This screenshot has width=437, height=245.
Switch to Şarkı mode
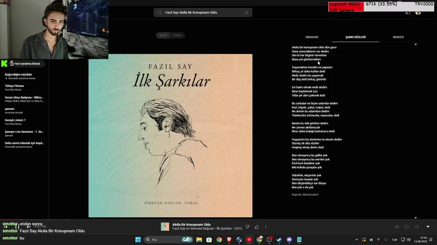click(x=163, y=35)
